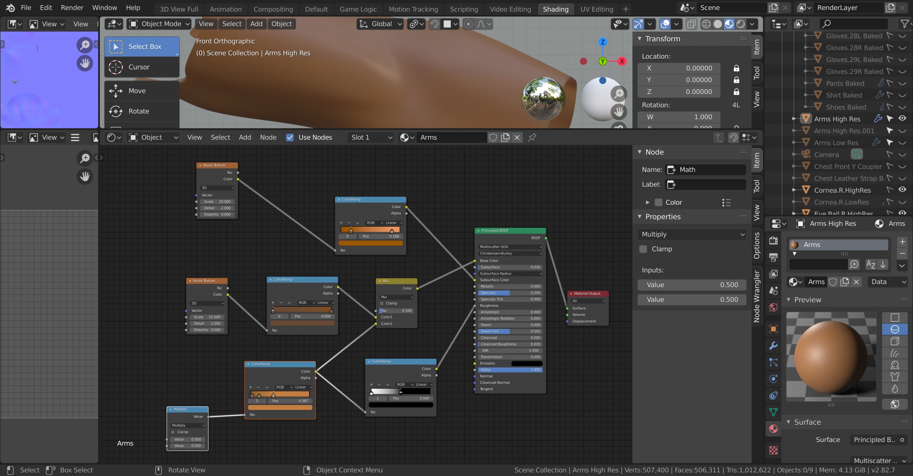Toggle the Location X lock

point(736,68)
